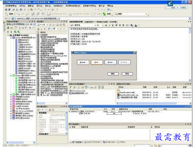Click 取消 button in the XPButtonDemo dialog
Viewport: 193px width, 147px height.
point(127,74)
